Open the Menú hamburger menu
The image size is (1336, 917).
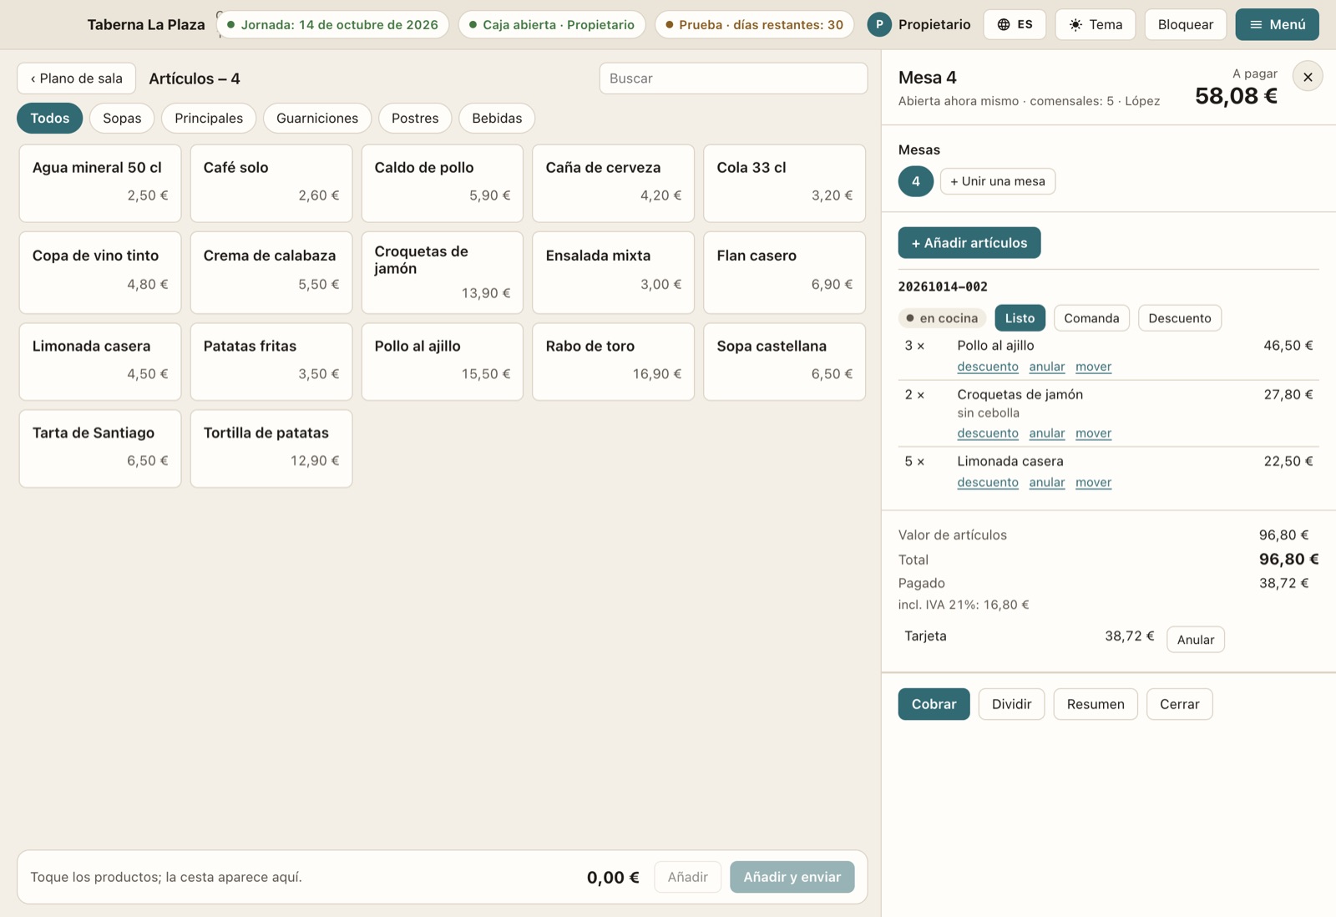click(x=1277, y=24)
